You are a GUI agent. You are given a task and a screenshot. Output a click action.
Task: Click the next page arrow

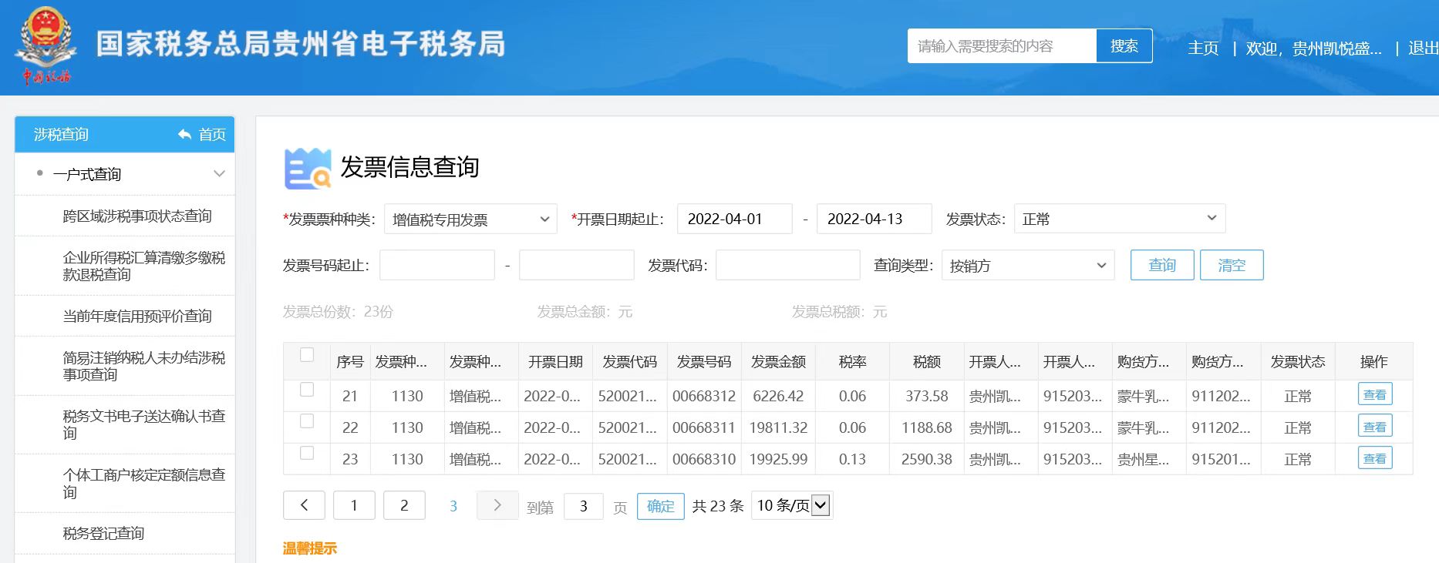click(x=497, y=505)
